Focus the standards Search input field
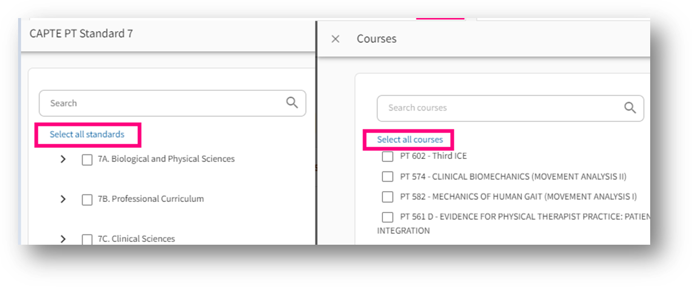This screenshot has height=287, width=692. tap(164, 103)
